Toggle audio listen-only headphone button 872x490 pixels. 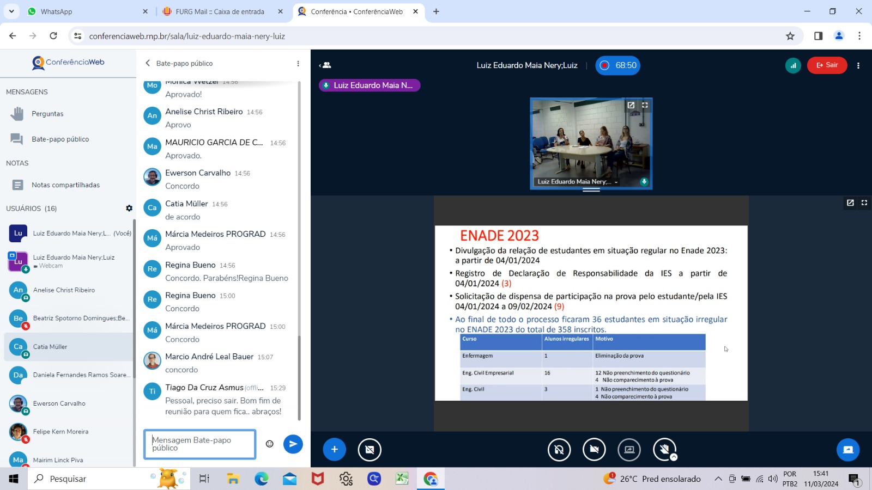point(559,449)
